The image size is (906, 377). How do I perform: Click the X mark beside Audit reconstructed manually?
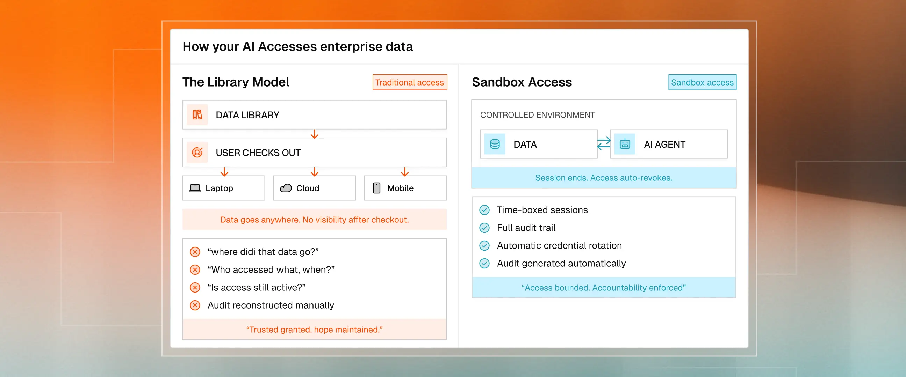pos(195,305)
